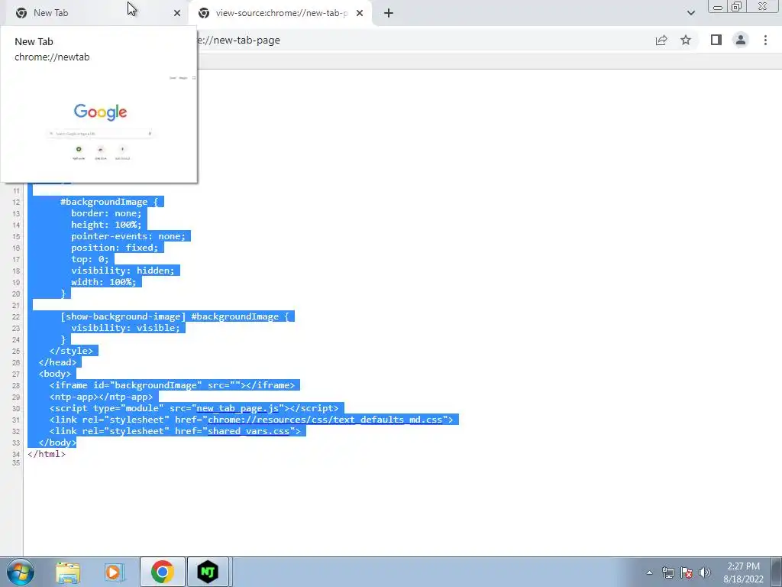Click the <ntp-app></ntp-app> line
This screenshot has width=782, height=587.
102,397
